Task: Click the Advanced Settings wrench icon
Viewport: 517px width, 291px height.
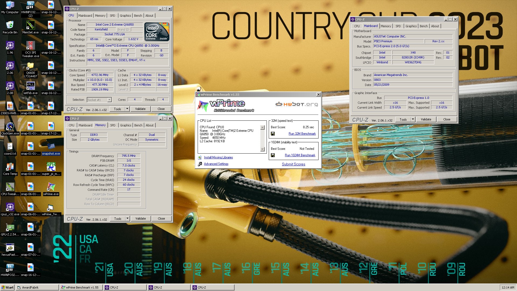Action: point(200,164)
